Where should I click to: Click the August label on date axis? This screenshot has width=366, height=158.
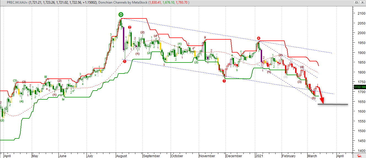[121, 156]
